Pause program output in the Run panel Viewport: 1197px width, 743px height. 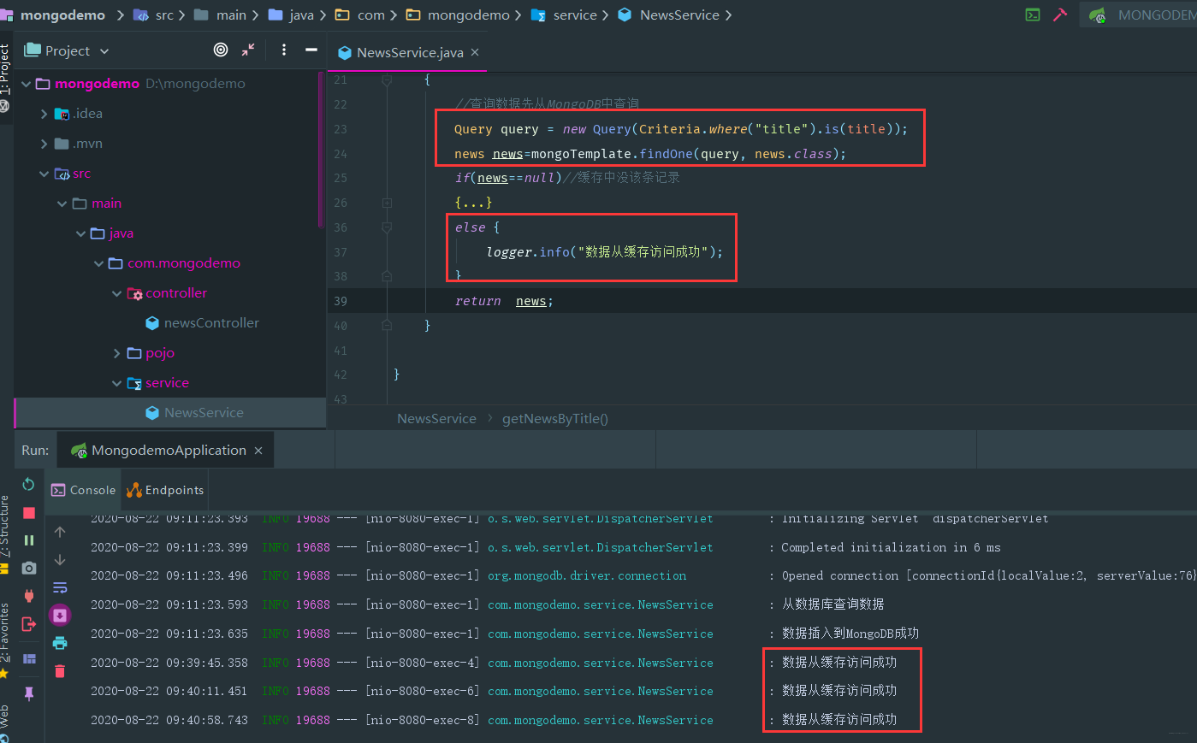pyautogui.click(x=28, y=540)
